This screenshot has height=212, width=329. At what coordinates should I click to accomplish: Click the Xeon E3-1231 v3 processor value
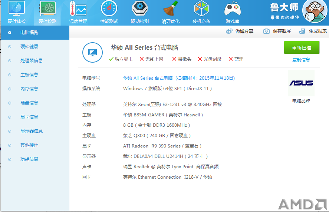[172, 105]
